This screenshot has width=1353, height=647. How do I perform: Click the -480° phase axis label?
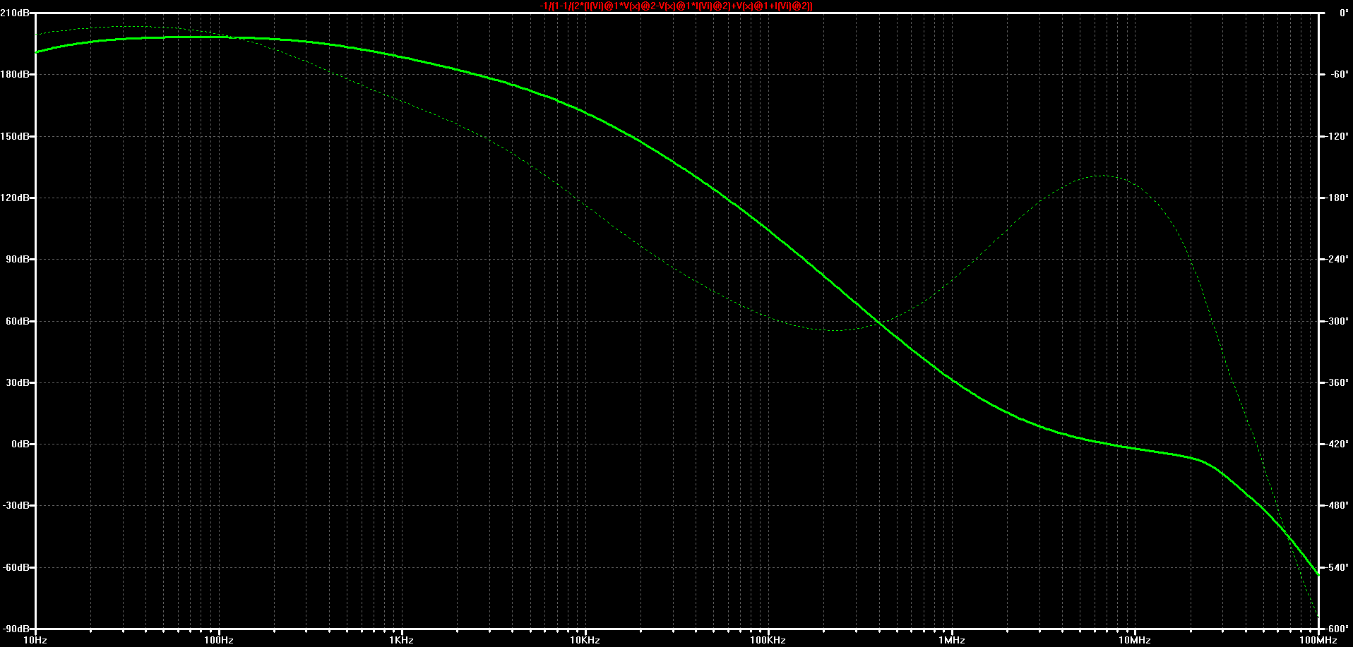[1337, 505]
